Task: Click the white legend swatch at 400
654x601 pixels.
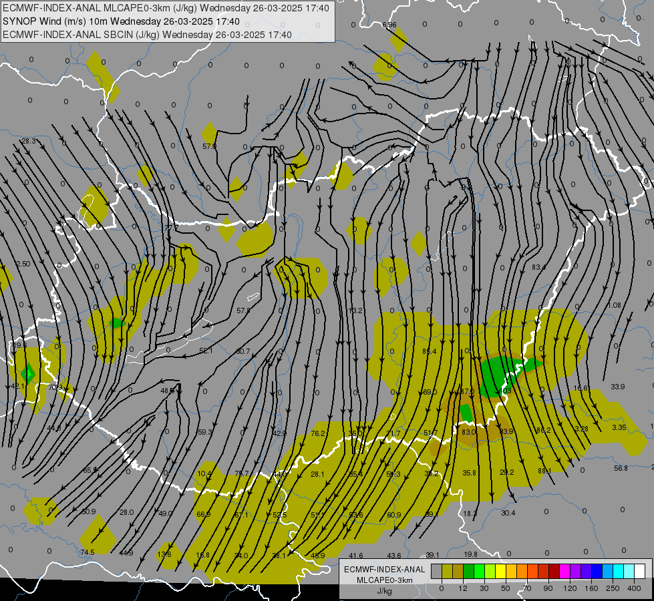Action: (640, 572)
